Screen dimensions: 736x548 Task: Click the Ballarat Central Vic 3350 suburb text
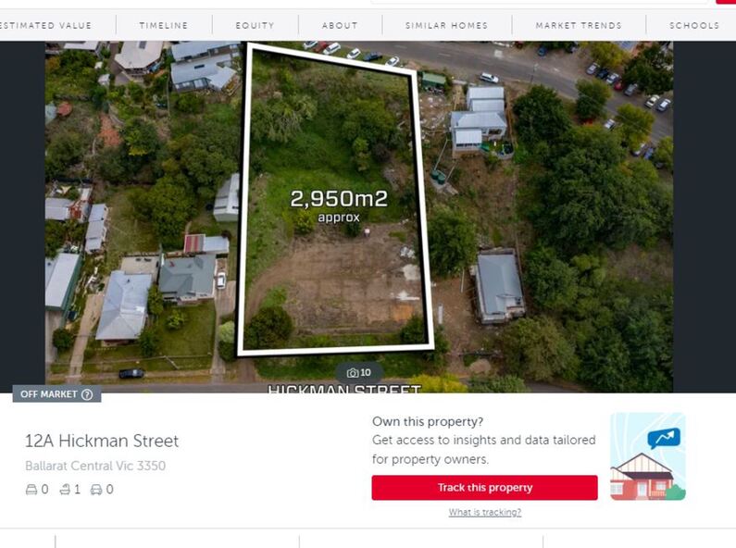click(95, 466)
